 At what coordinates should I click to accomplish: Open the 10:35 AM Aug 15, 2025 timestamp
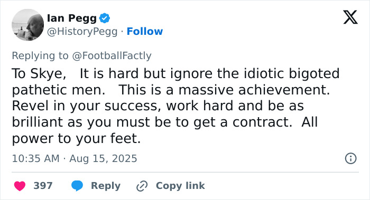pyautogui.click(x=75, y=158)
